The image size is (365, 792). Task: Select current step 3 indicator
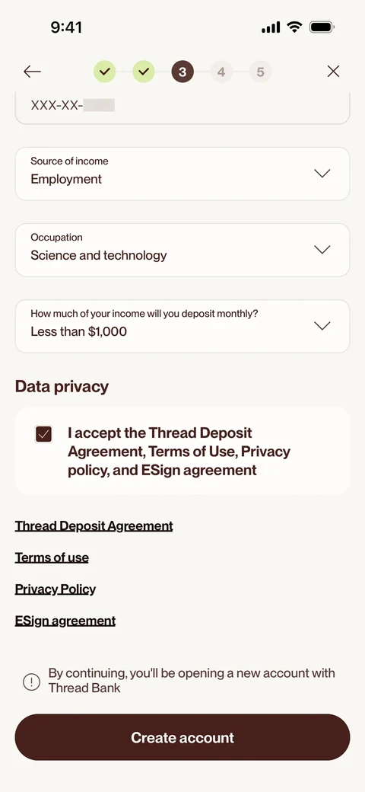[182, 72]
